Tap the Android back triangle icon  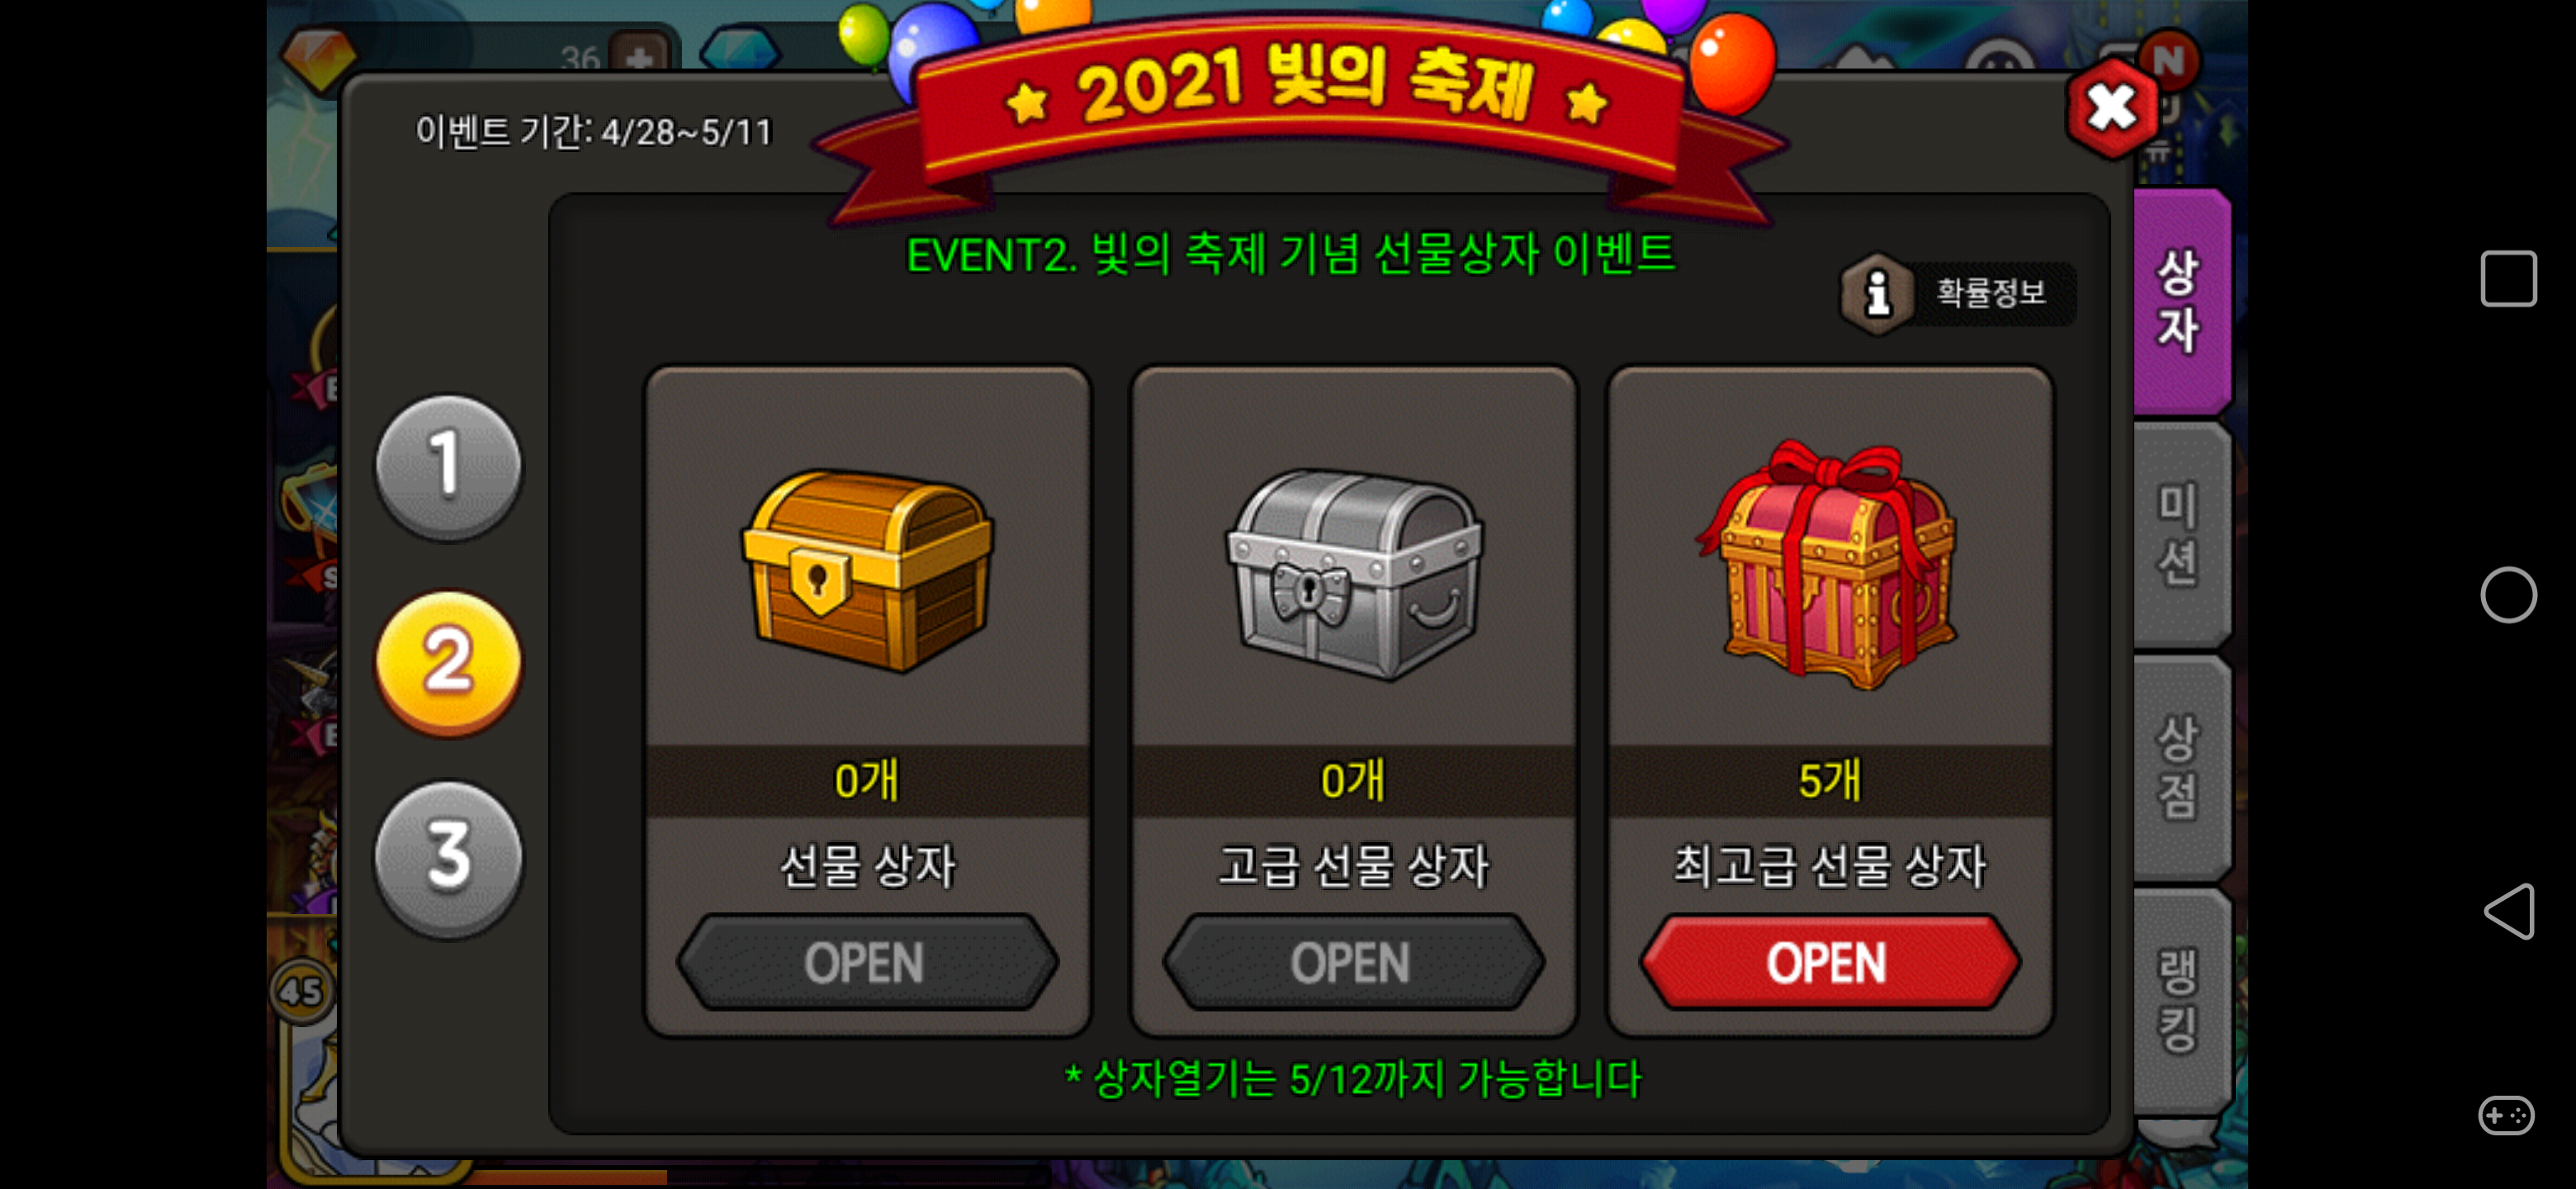pos(2509,911)
